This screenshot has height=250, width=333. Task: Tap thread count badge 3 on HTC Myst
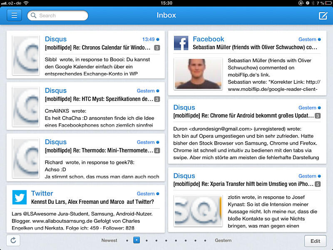[x=157, y=99]
